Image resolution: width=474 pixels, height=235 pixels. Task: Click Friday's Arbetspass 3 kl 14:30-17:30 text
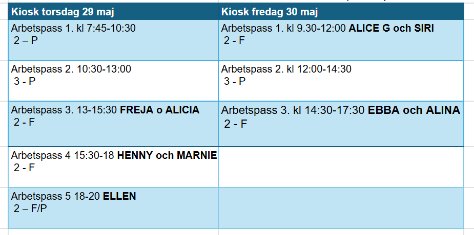pos(294,110)
